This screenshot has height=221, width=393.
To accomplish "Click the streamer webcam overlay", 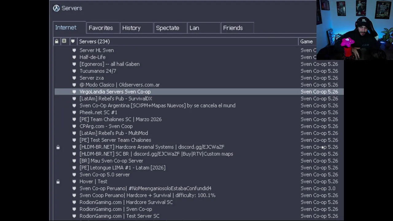I will (x=355, y=30).
